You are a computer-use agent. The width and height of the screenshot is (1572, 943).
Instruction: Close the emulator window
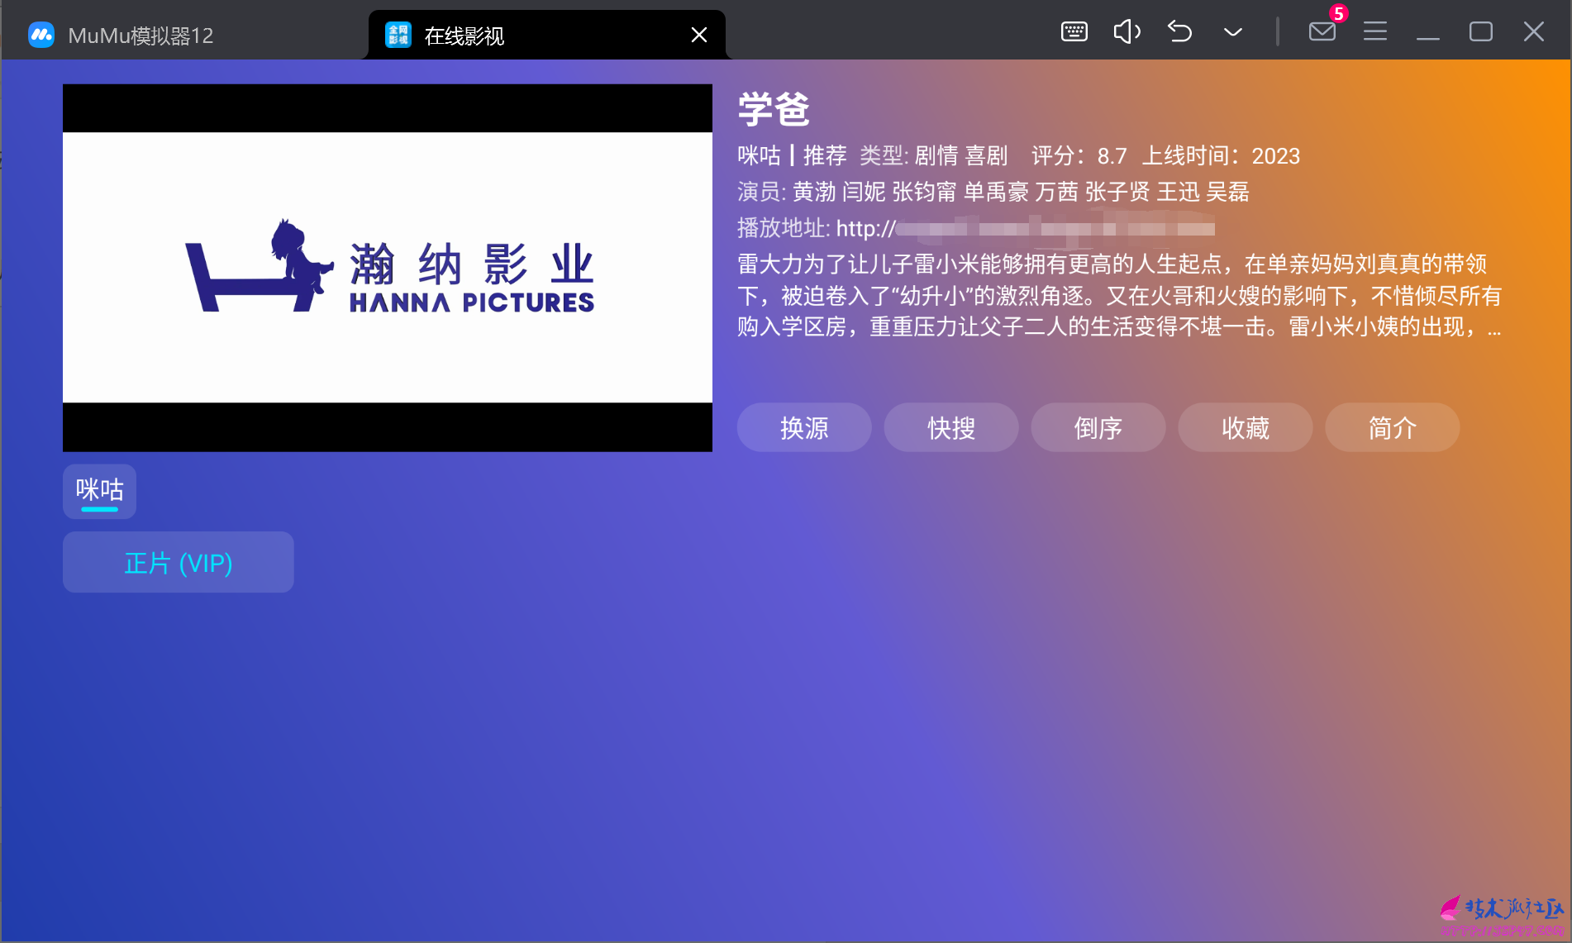click(1534, 32)
